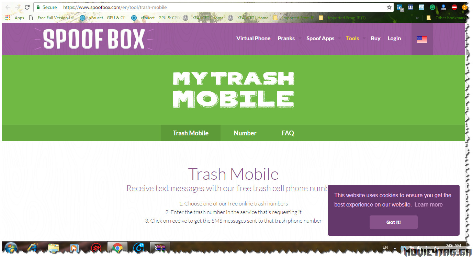This screenshot has width=473, height=257.
Task: Open the Virtual Phone menu item
Action: (254, 38)
